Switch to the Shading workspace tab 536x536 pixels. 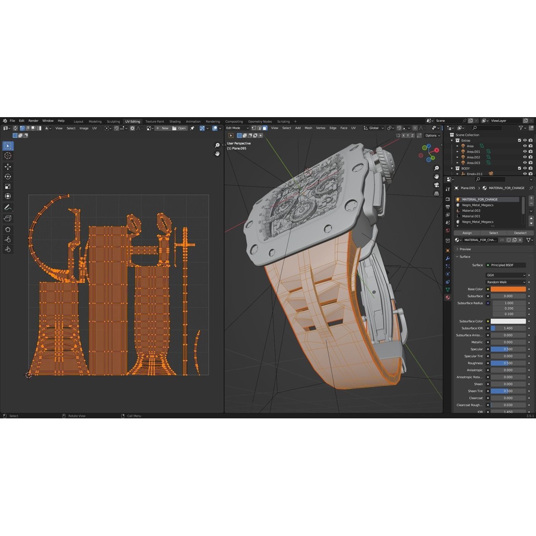[x=175, y=121]
